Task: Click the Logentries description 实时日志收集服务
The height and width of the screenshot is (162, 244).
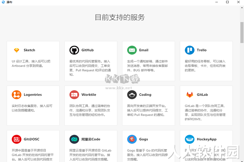Action: tap(32, 108)
